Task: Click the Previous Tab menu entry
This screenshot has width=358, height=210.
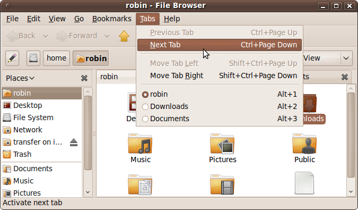Action: click(x=220, y=33)
